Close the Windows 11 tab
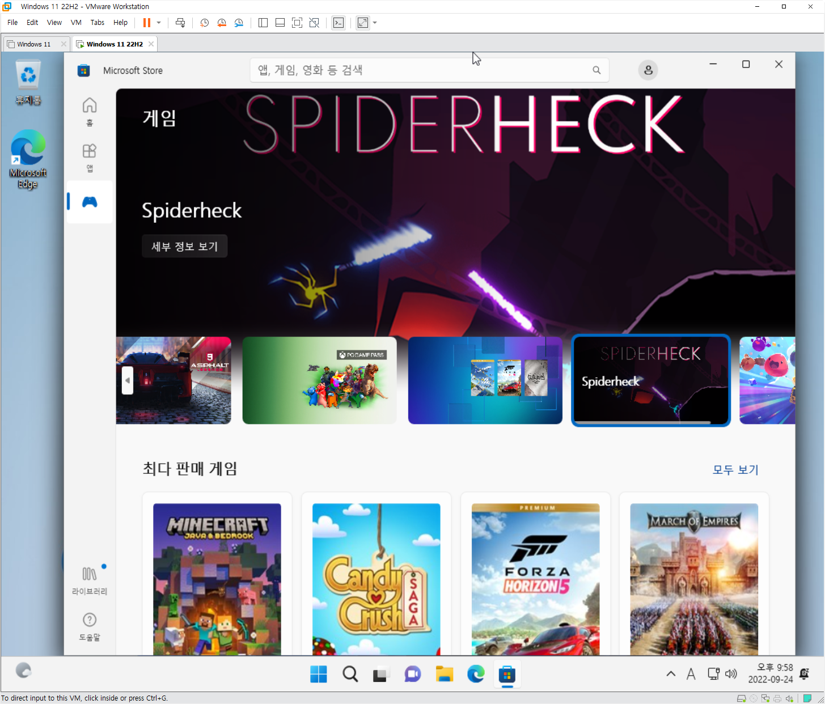 [64, 44]
